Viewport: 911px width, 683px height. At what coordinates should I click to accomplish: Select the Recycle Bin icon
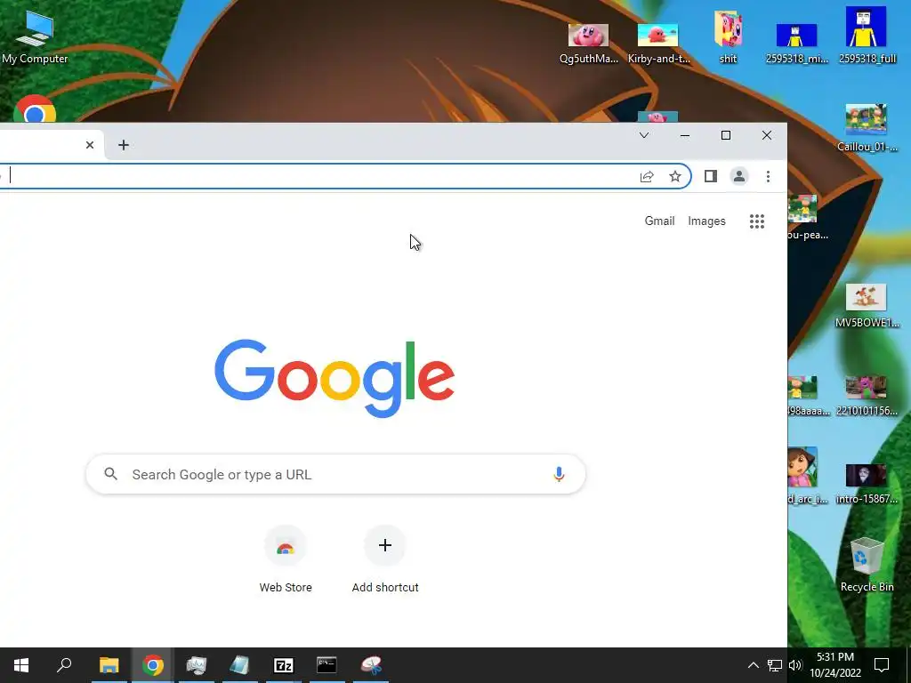click(867, 565)
